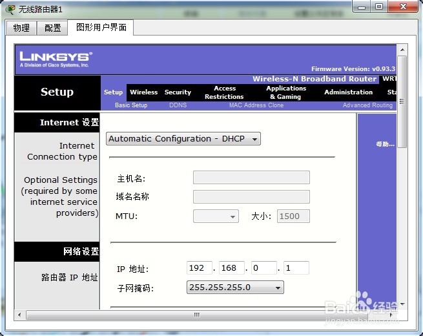423x336 pixels.
Task: Click the horizontal scrollbar thumb
Action: click(197, 315)
